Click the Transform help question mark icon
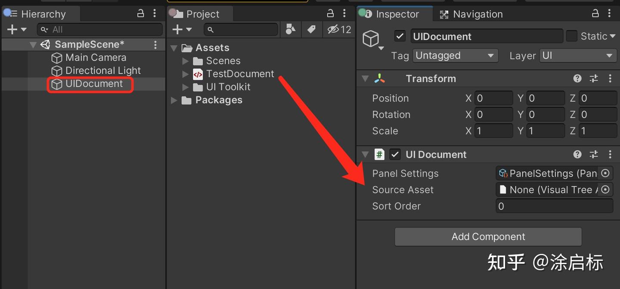 click(x=577, y=79)
